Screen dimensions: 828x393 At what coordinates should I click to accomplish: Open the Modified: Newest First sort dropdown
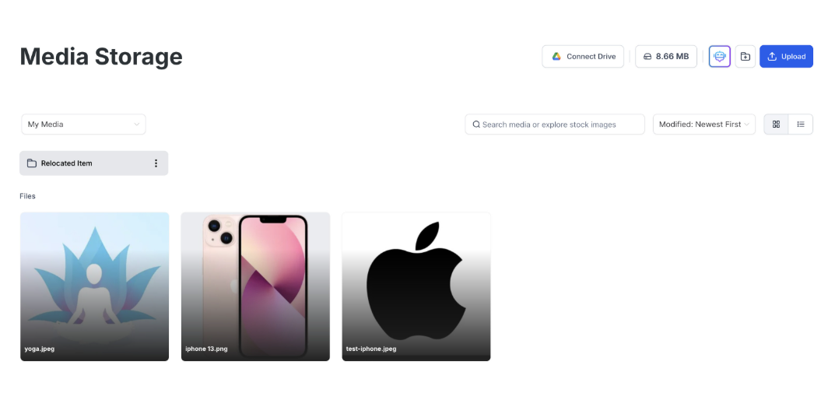[704, 125]
